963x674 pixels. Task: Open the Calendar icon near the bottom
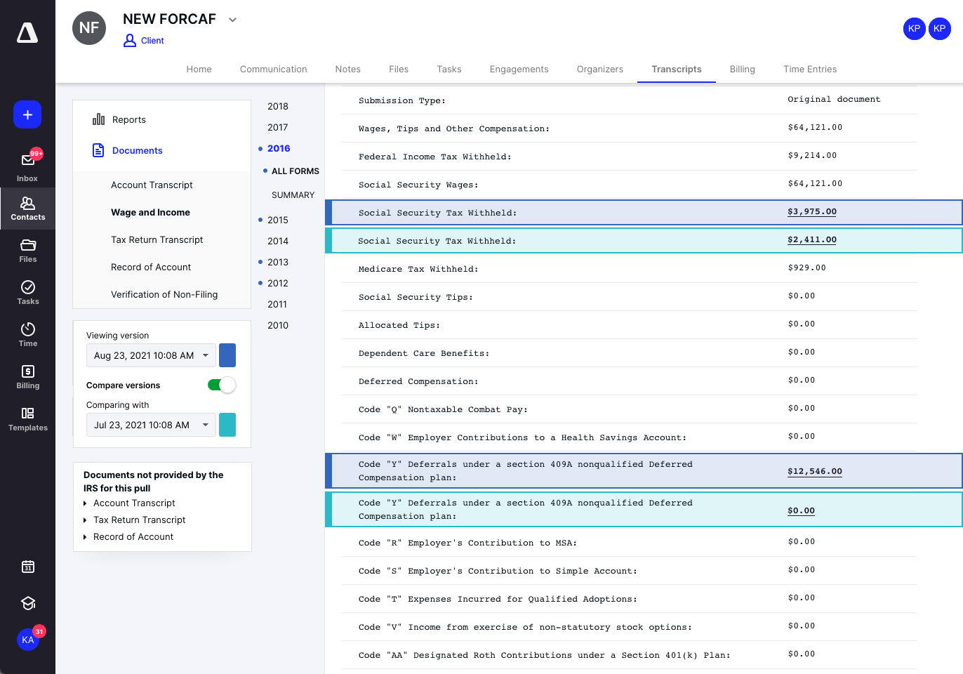pyautogui.click(x=27, y=567)
